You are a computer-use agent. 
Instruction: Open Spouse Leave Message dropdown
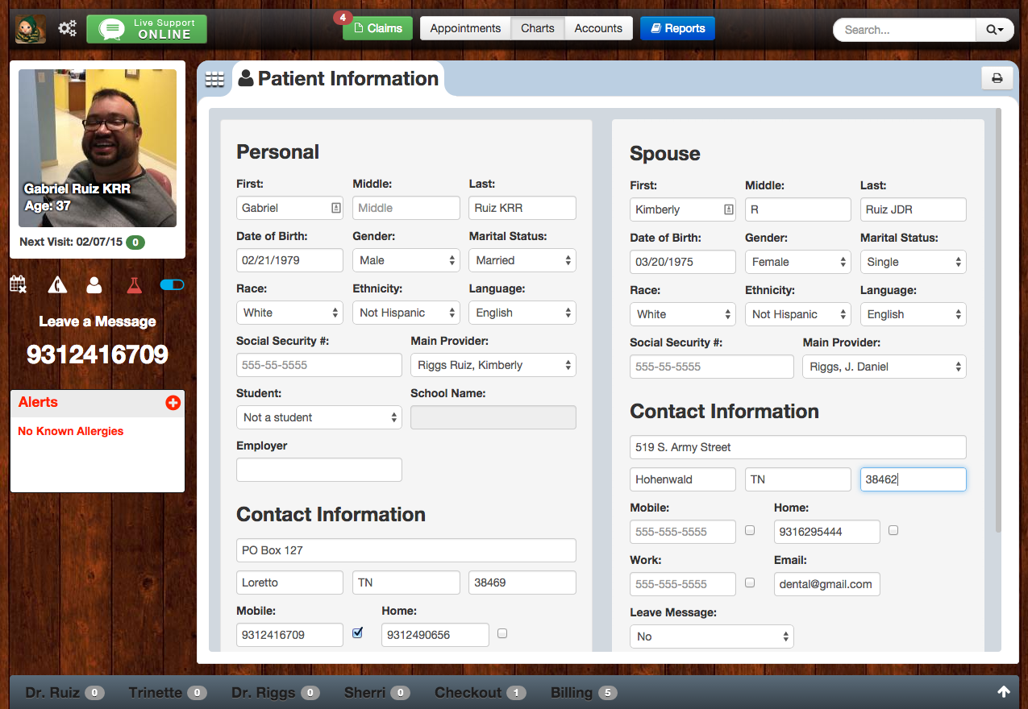click(x=711, y=636)
